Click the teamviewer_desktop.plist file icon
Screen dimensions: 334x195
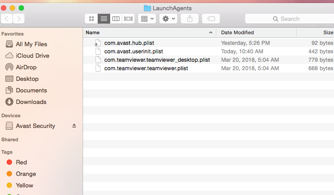coord(98,60)
